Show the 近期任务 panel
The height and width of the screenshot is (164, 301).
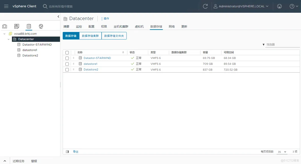(x=18, y=161)
